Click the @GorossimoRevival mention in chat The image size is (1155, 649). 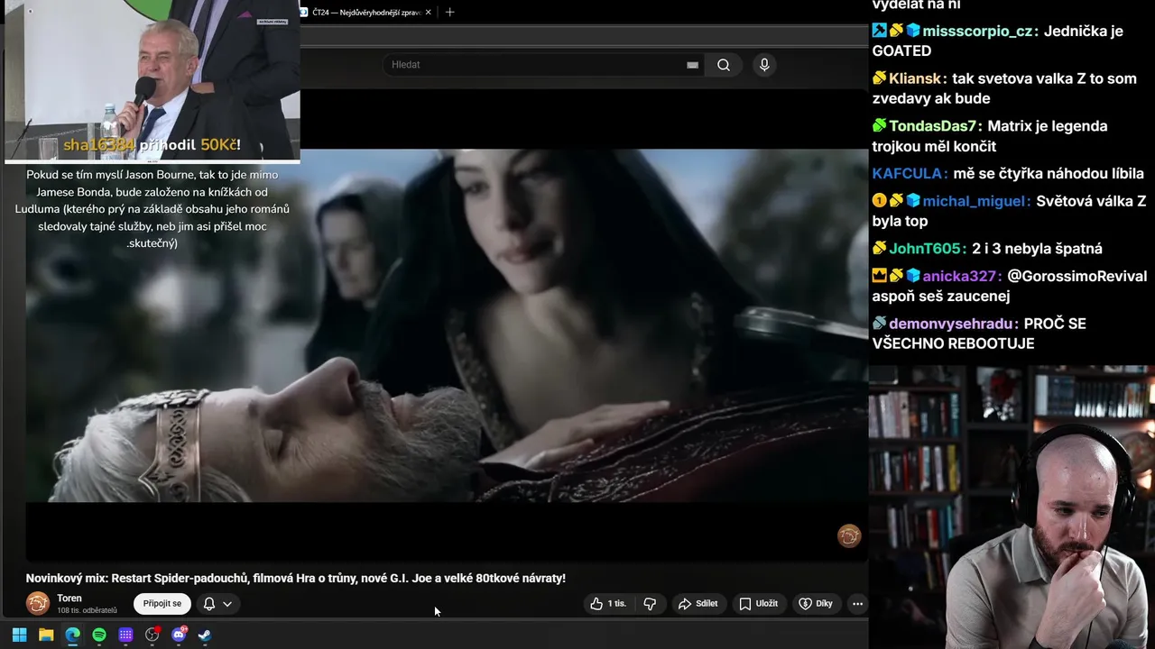pyautogui.click(x=1077, y=276)
